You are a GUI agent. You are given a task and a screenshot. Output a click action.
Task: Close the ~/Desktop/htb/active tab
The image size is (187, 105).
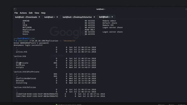click(x=94, y=17)
